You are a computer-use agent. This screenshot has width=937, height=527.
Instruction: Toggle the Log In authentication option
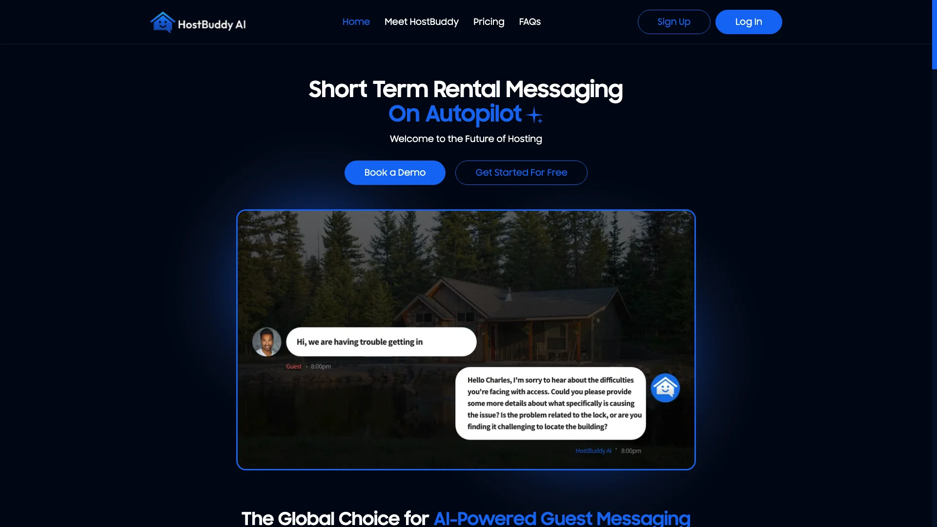pyautogui.click(x=749, y=22)
